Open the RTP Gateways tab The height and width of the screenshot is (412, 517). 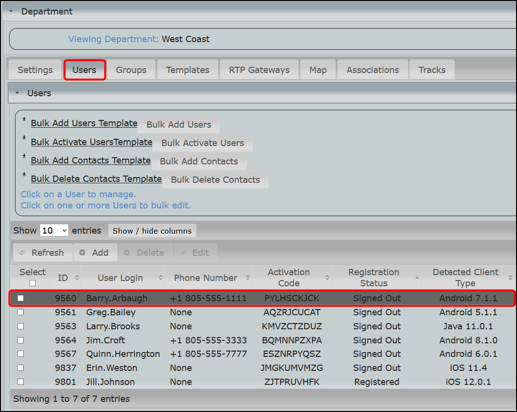click(259, 70)
